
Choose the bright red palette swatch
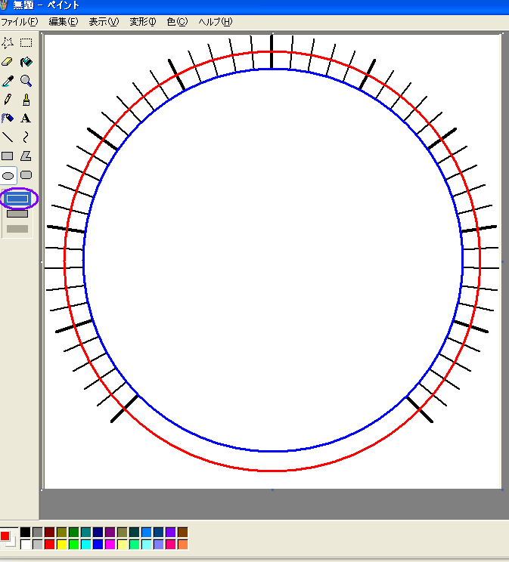click(49, 545)
